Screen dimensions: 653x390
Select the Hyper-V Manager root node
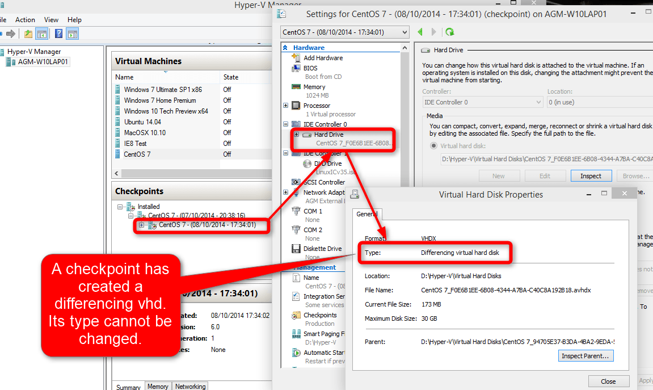(x=33, y=52)
